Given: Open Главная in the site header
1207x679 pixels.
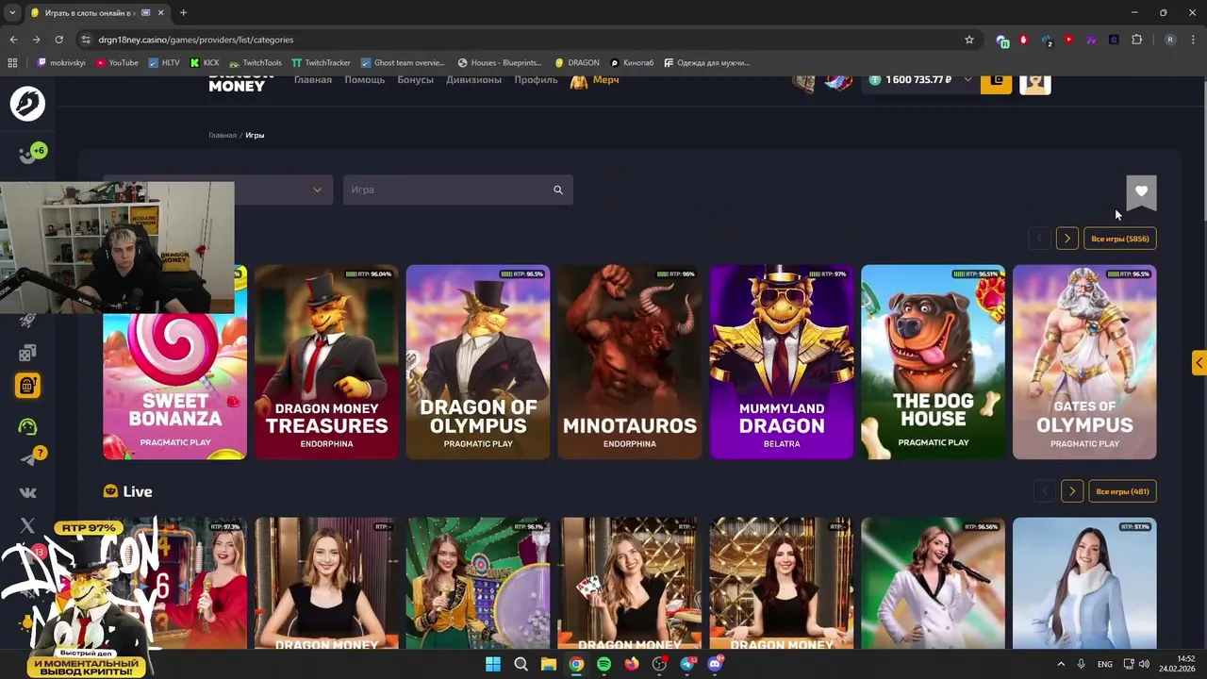Looking at the screenshot, I should pos(312,80).
